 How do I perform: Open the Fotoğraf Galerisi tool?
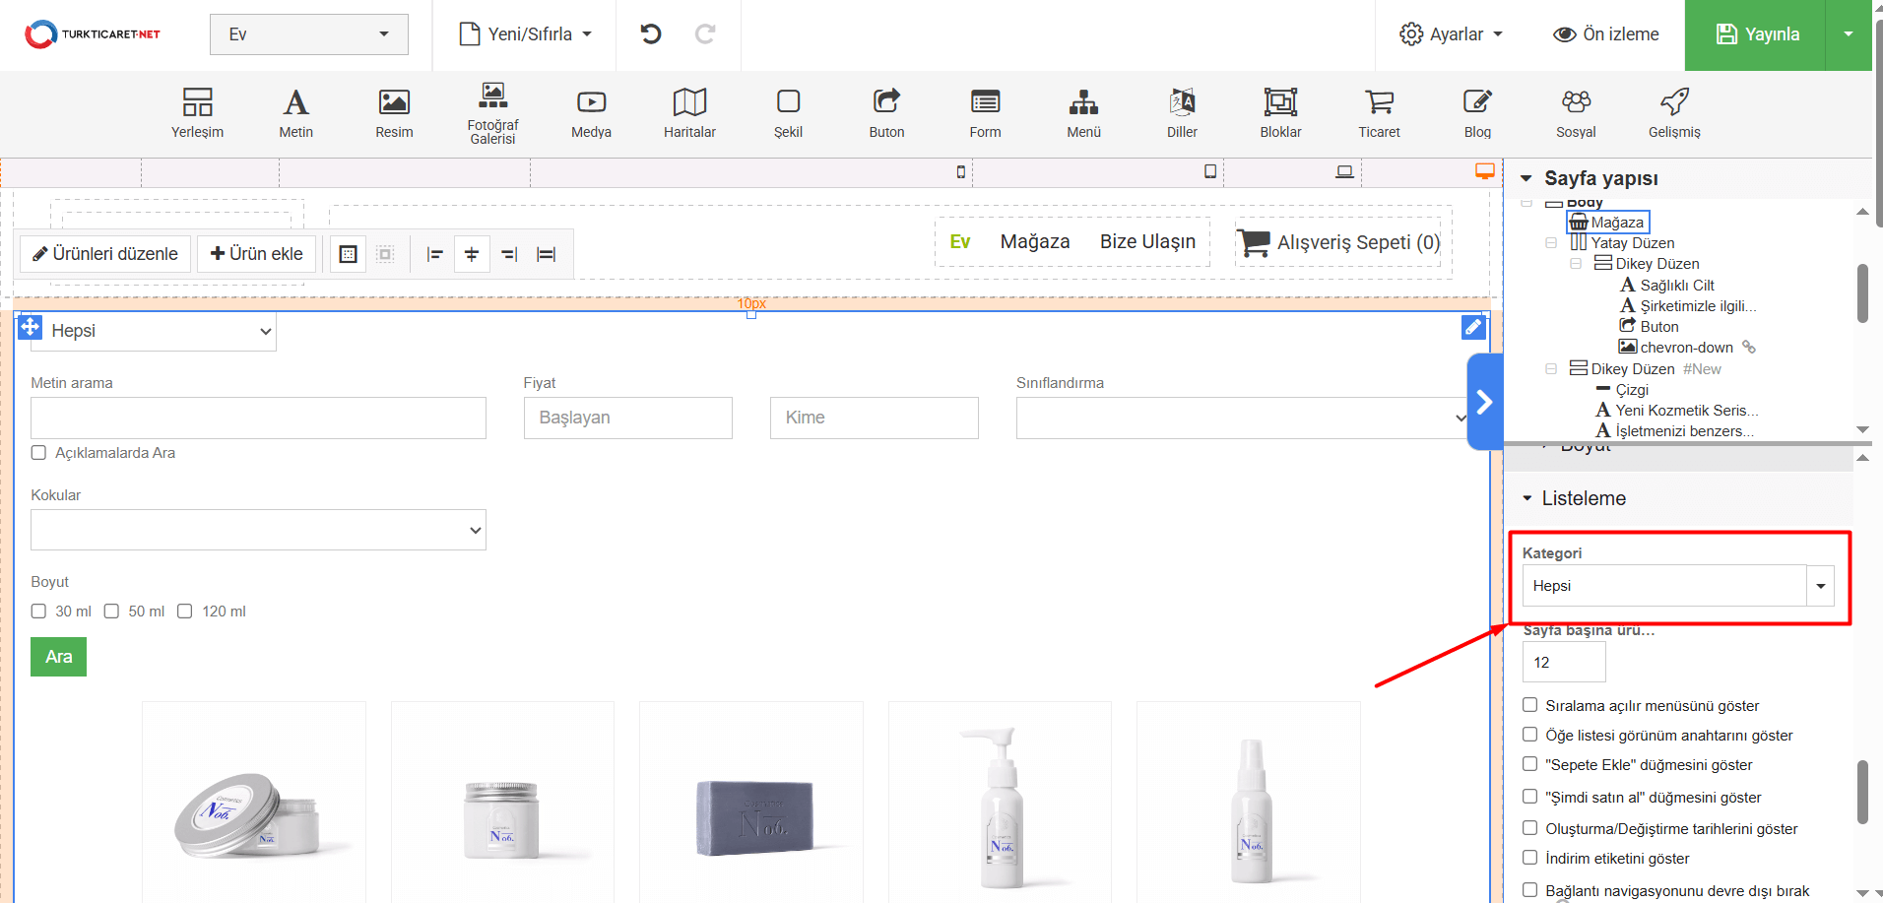492,112
